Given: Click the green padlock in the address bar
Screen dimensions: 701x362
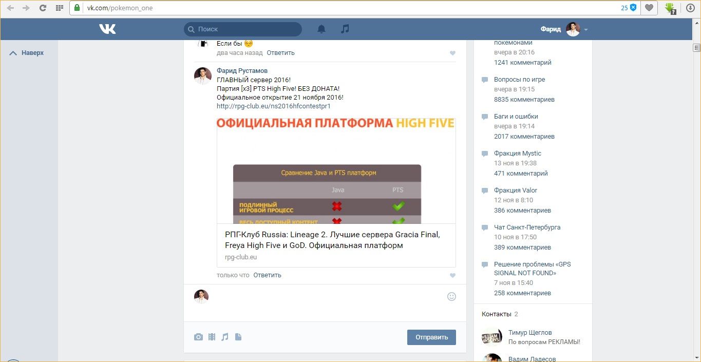Looking at the screenshot, I should (x=77, y=8).
